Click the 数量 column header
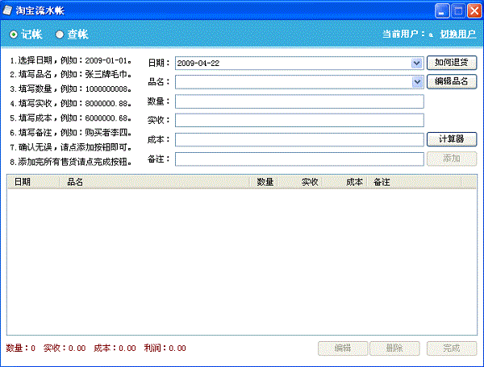The width and height of the screenshot is (484, 367). click(x=265, y=183)
